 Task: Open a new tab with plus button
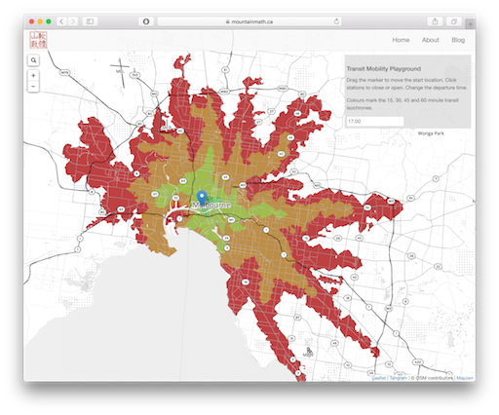point(470,24)
